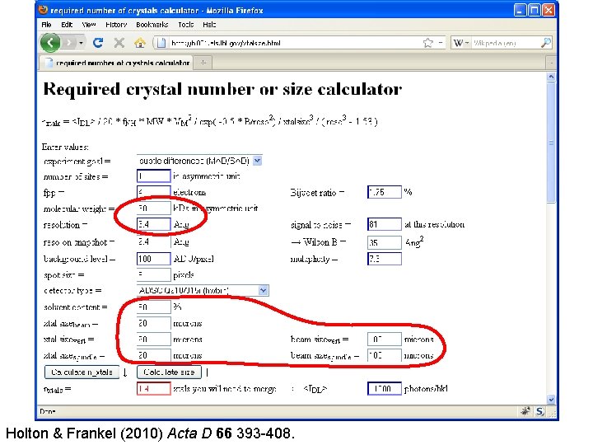The image size is (593, 445).
Task: Open the experiment goal dropdown
Action: point(199,161)
